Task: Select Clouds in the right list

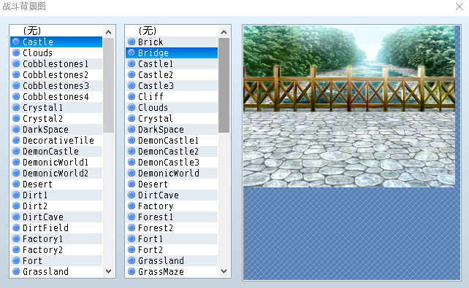Action: (172, 107)
